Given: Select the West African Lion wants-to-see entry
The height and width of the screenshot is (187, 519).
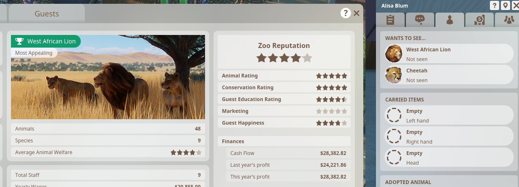Looking at the screenshot, I should click(450, 54).
